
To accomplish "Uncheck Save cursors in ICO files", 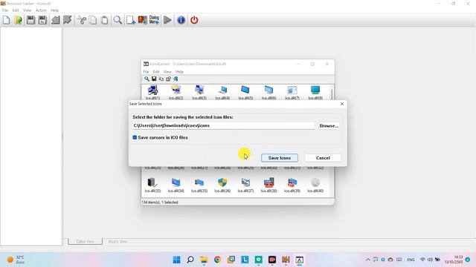I will coord(135,137).
